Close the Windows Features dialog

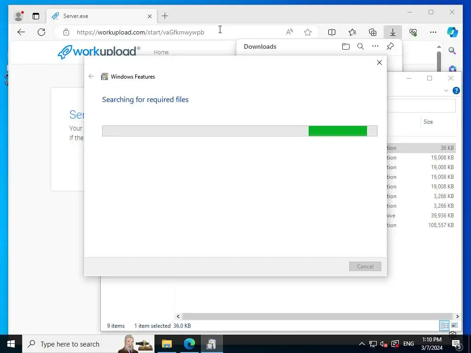(x=379, y=63)
